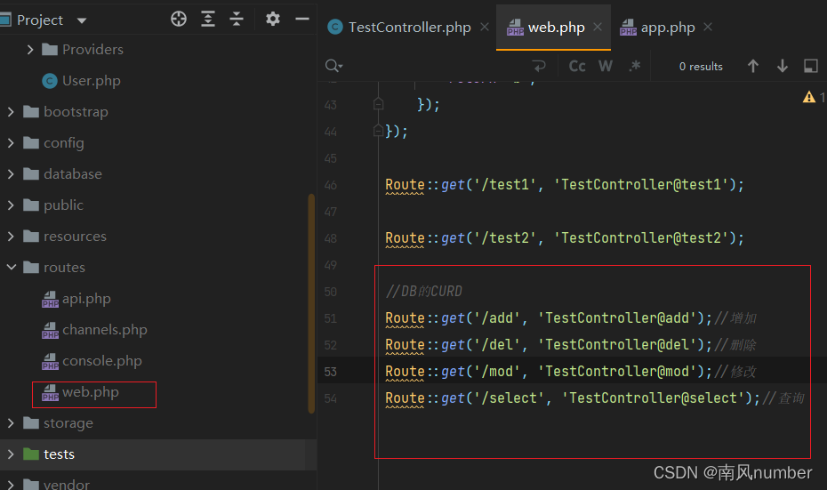Close the app.php tab

708,27
